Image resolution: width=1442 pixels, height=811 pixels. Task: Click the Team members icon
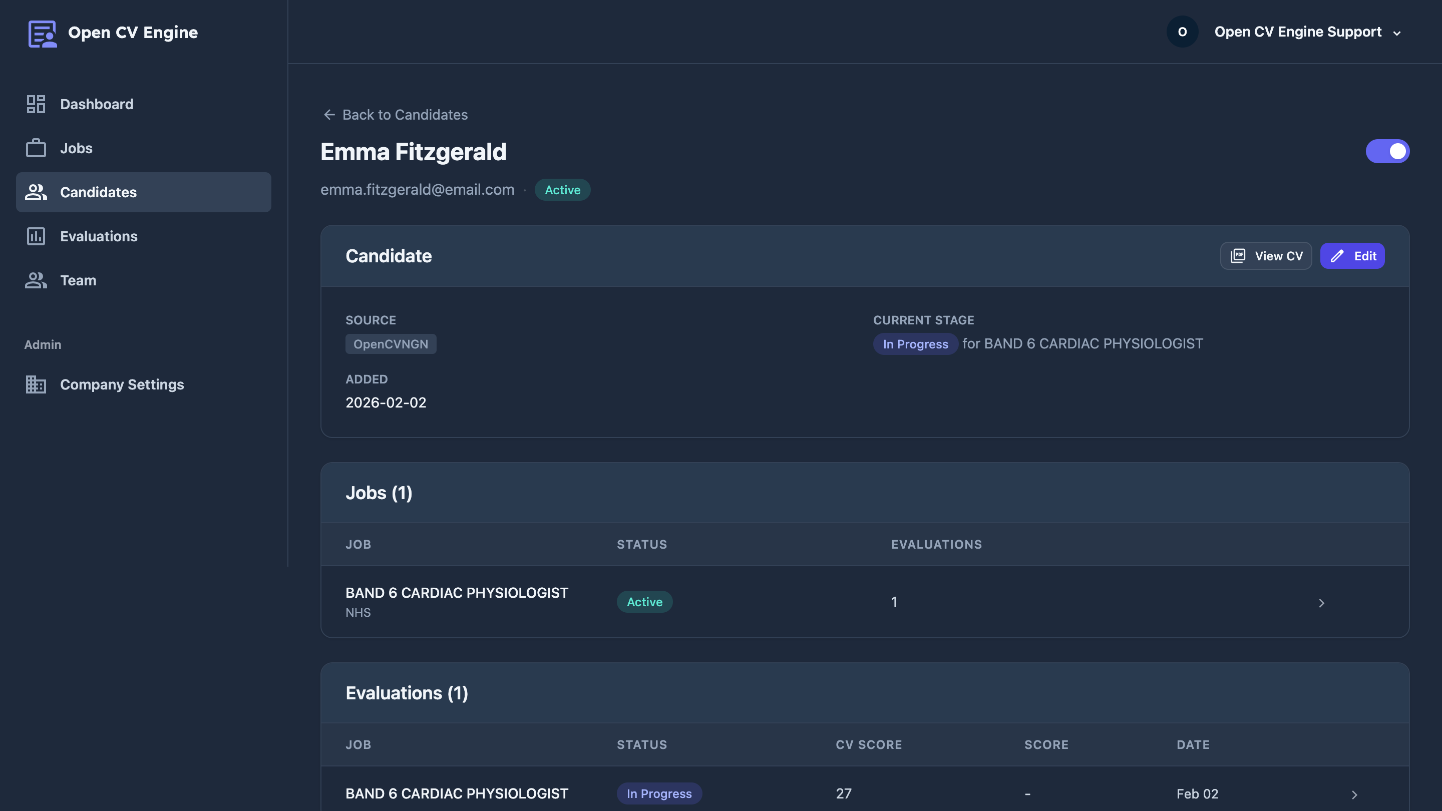36,280
